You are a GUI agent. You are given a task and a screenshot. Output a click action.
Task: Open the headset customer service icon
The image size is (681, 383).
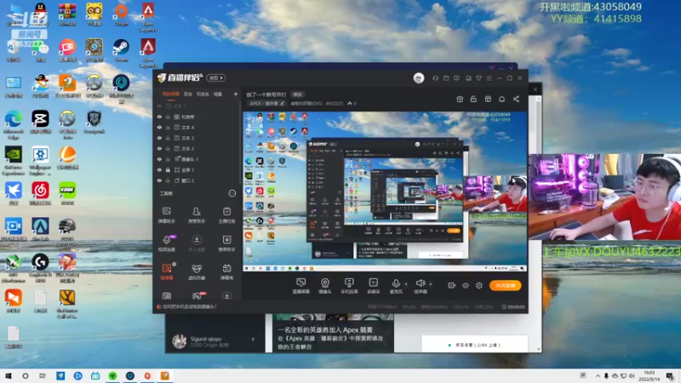tap(435, 78)
